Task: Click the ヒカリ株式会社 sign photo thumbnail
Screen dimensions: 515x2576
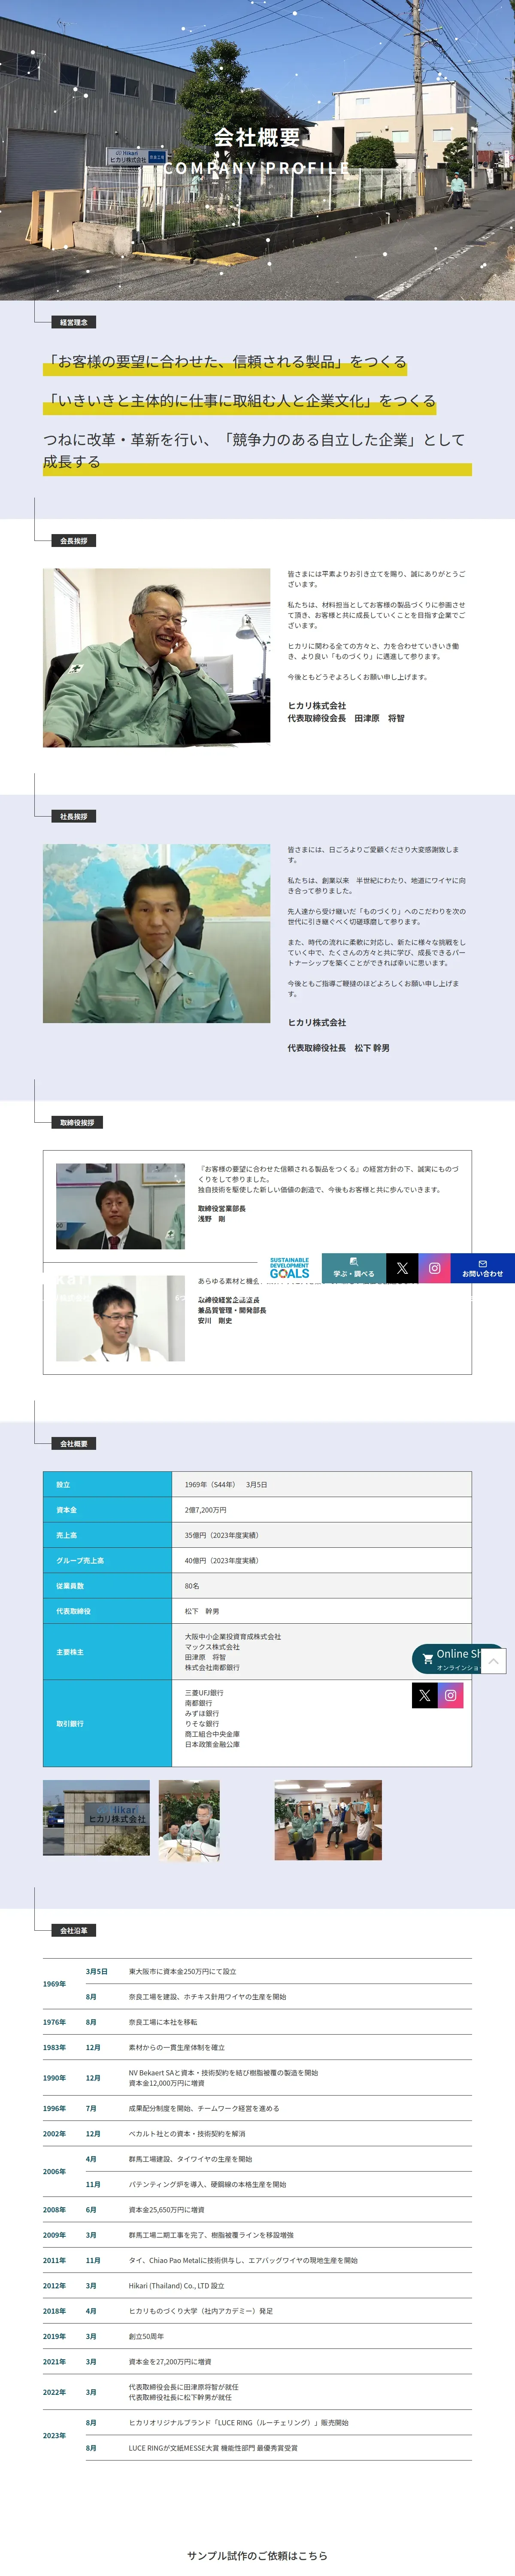Action: (96, 1818)
